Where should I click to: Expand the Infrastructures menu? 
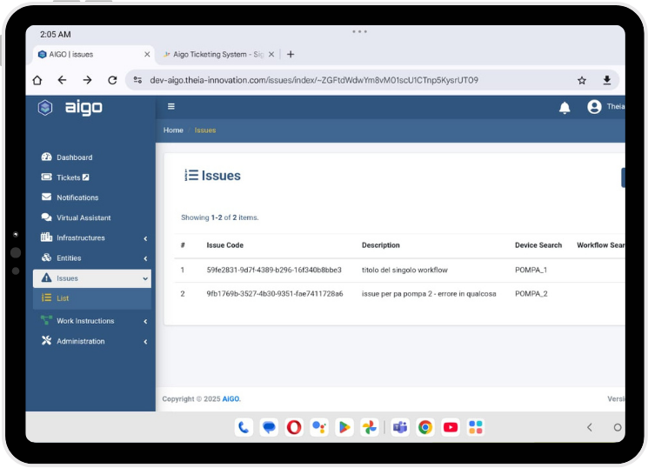(91, 238)
